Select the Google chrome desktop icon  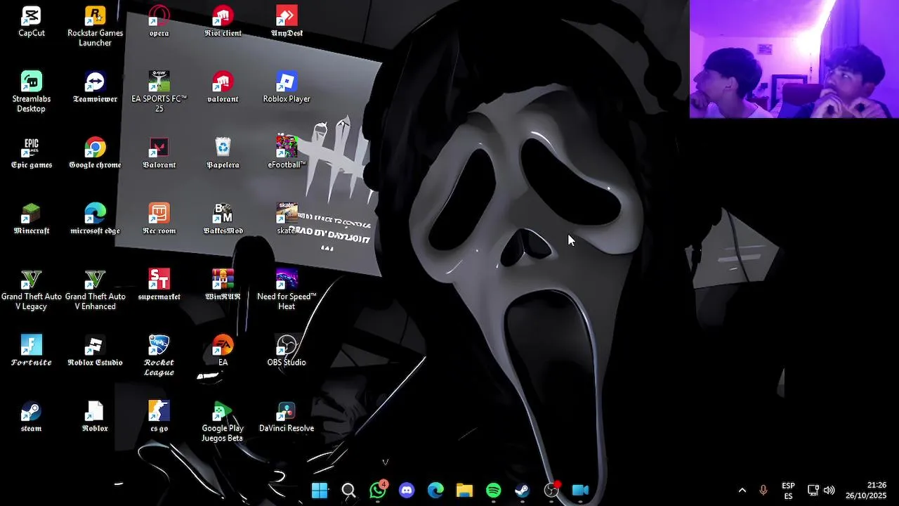pyautogui.click(x=95, y=153)
